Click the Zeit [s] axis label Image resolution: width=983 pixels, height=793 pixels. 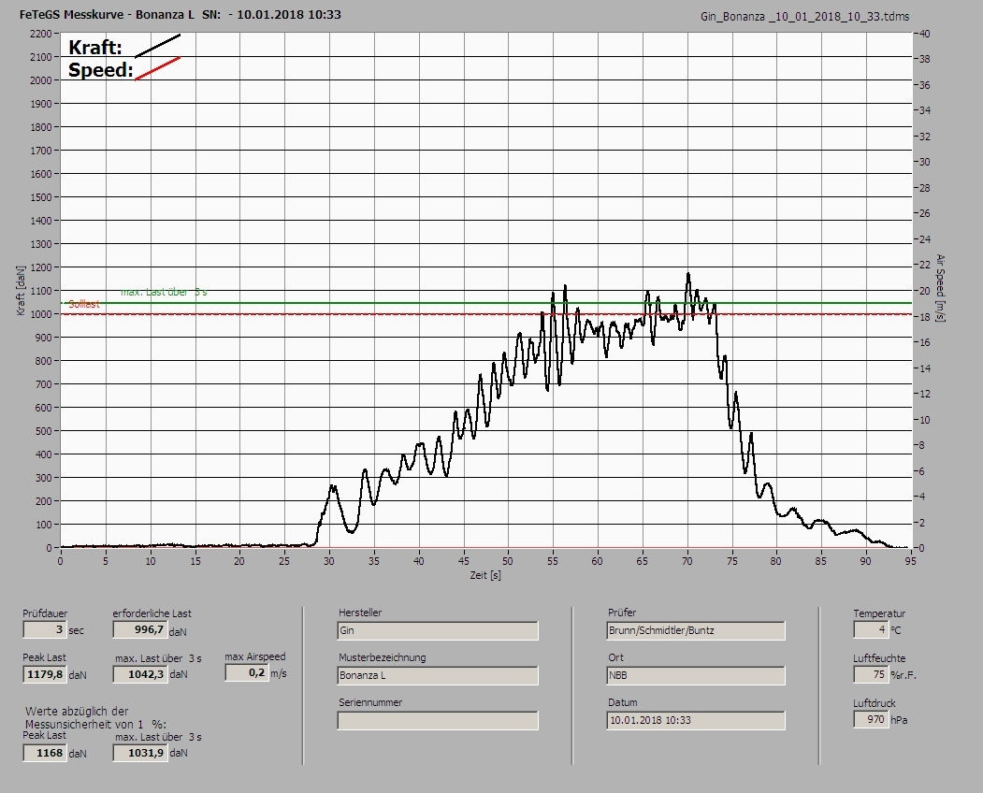(x=485, y=575)
